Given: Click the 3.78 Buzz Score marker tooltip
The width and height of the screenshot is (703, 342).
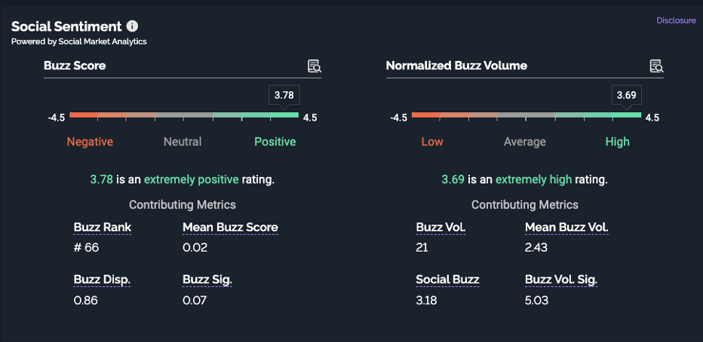Looking at the screenshot, I should point(284,95).
